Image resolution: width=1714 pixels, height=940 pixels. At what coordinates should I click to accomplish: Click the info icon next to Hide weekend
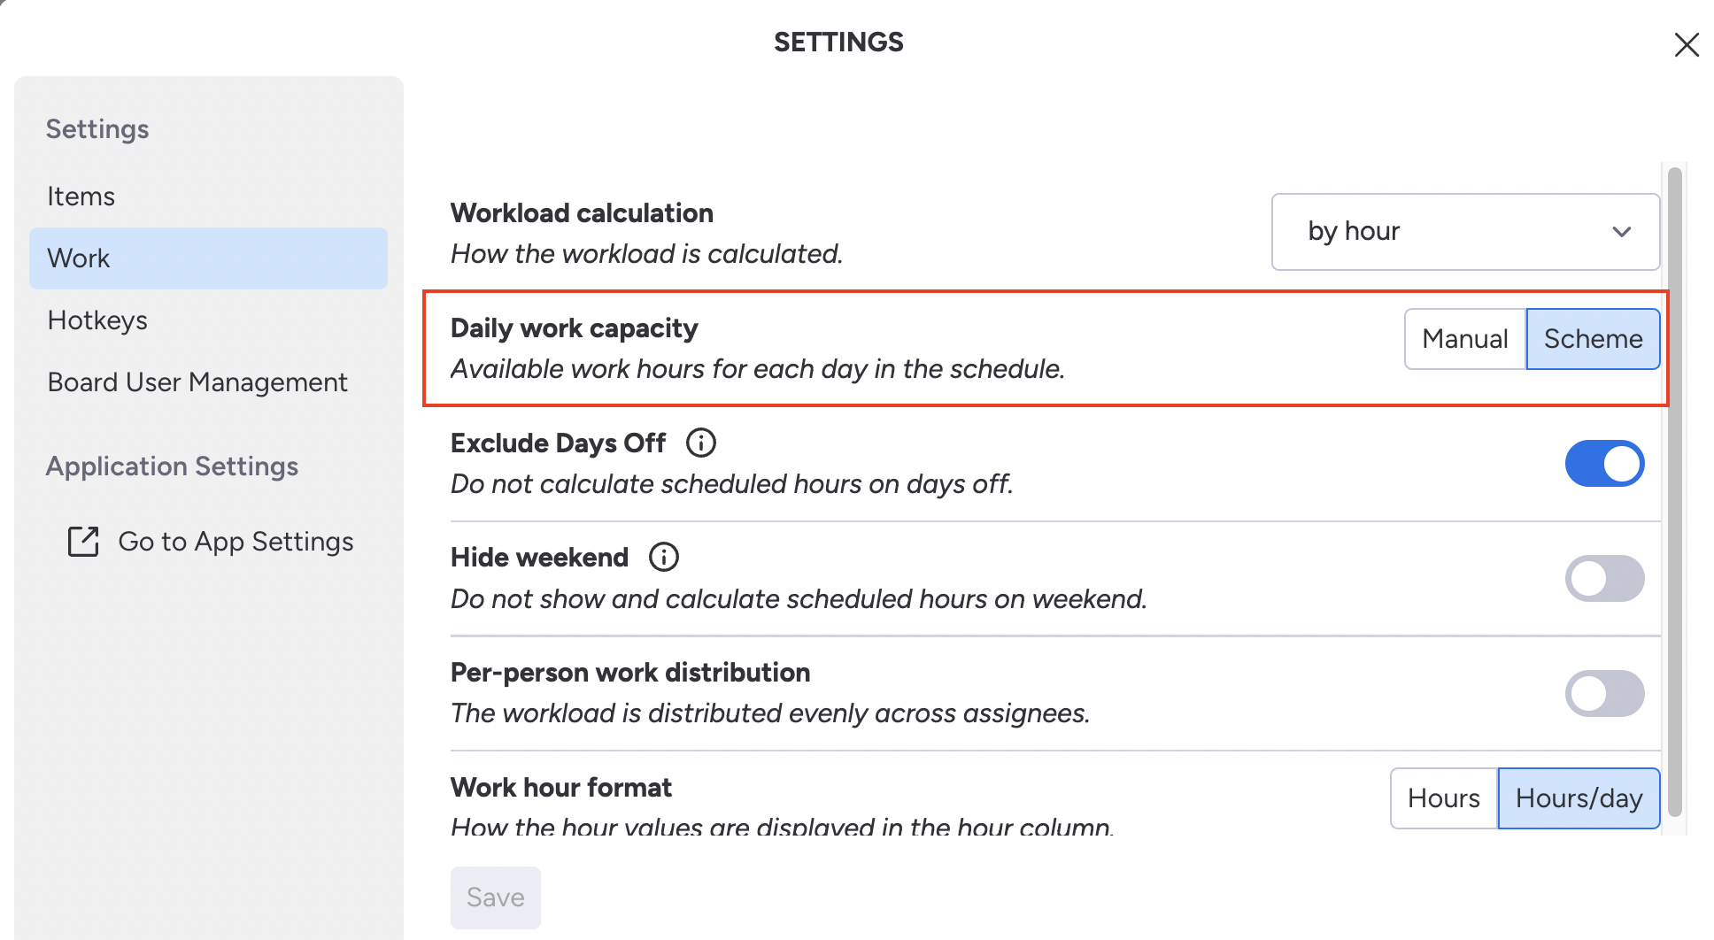click(663, 558)
